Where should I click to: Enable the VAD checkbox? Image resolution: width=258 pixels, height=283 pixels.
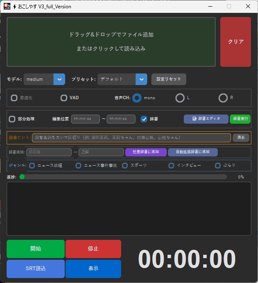point(64,98)
